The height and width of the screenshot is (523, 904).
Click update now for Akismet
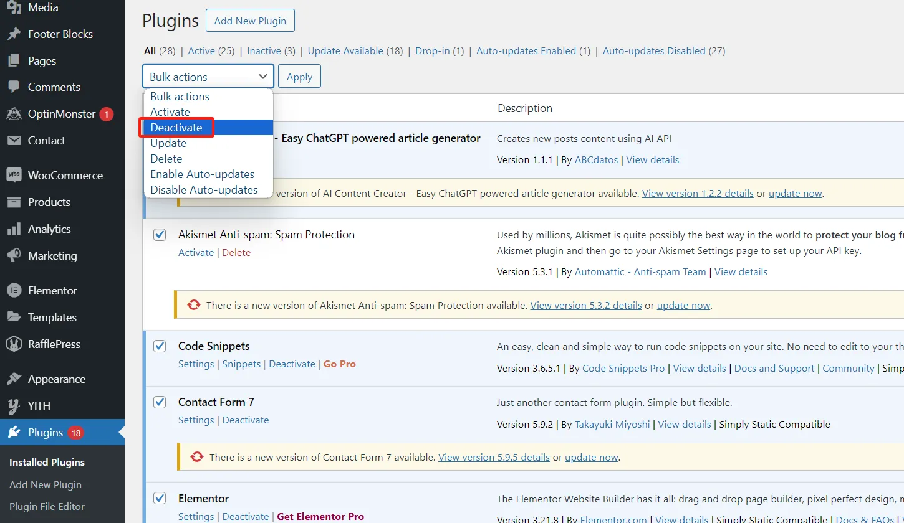683,306
